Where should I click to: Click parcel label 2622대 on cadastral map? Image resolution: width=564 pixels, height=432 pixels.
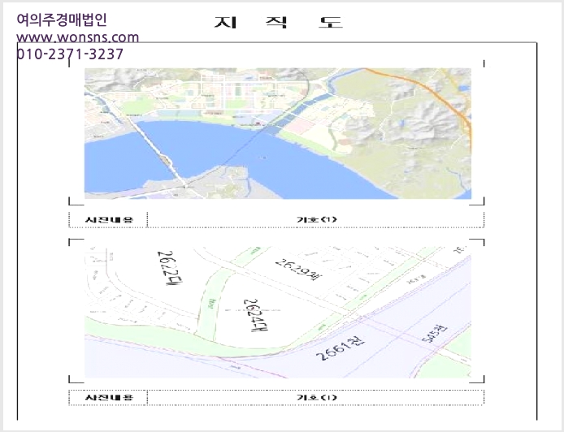pos(171,268)
